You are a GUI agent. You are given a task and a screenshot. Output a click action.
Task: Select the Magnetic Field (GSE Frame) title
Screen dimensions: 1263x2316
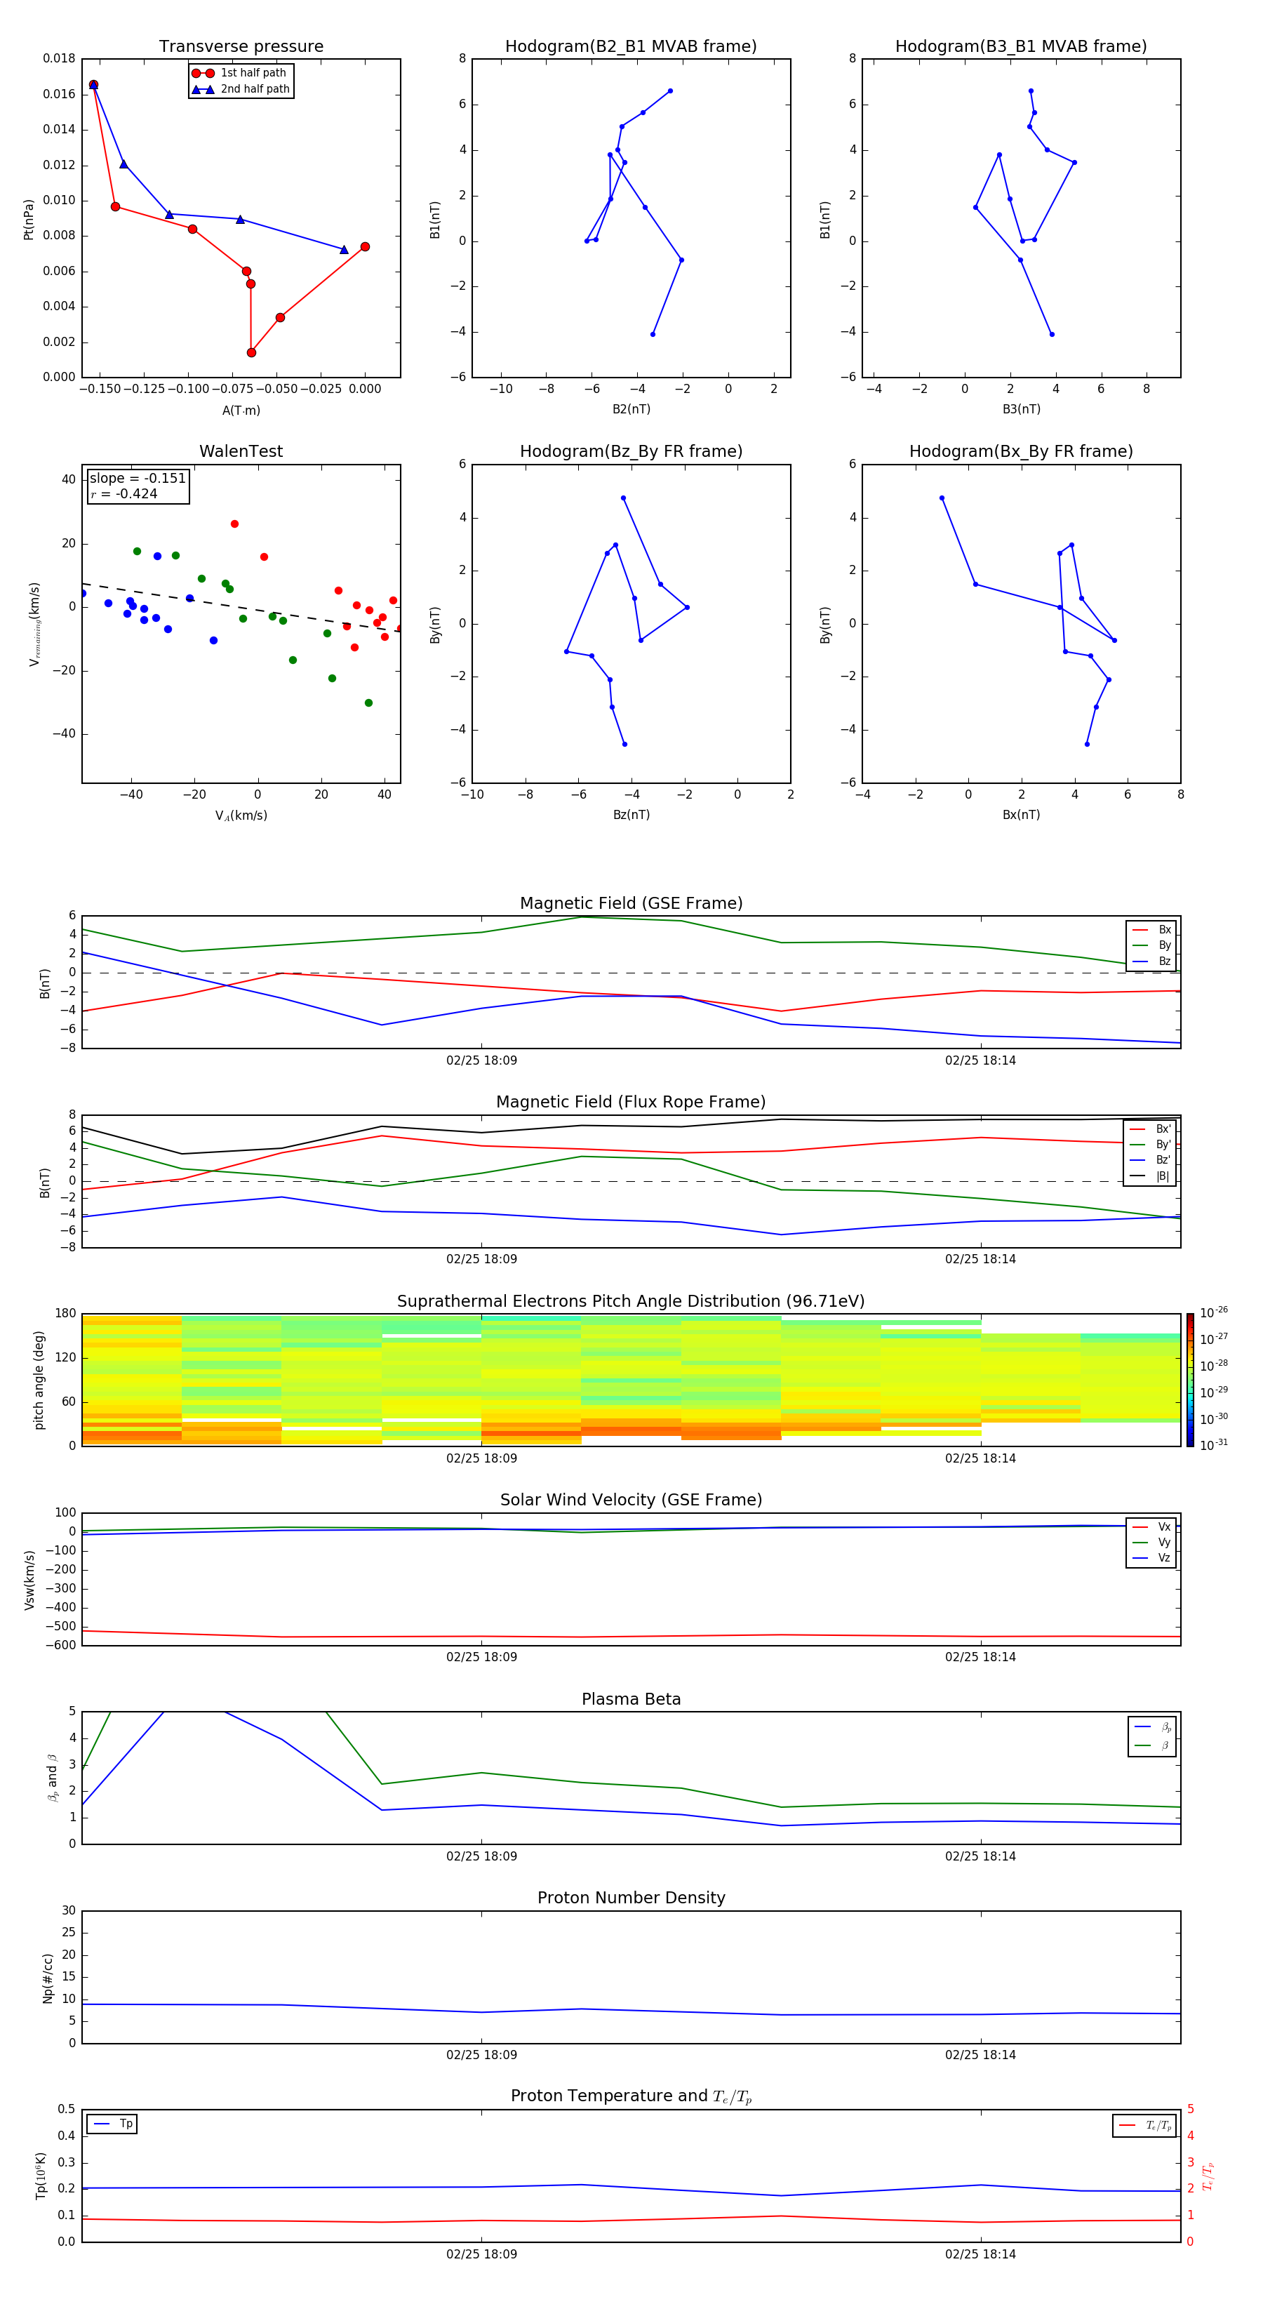click(631, 903)
